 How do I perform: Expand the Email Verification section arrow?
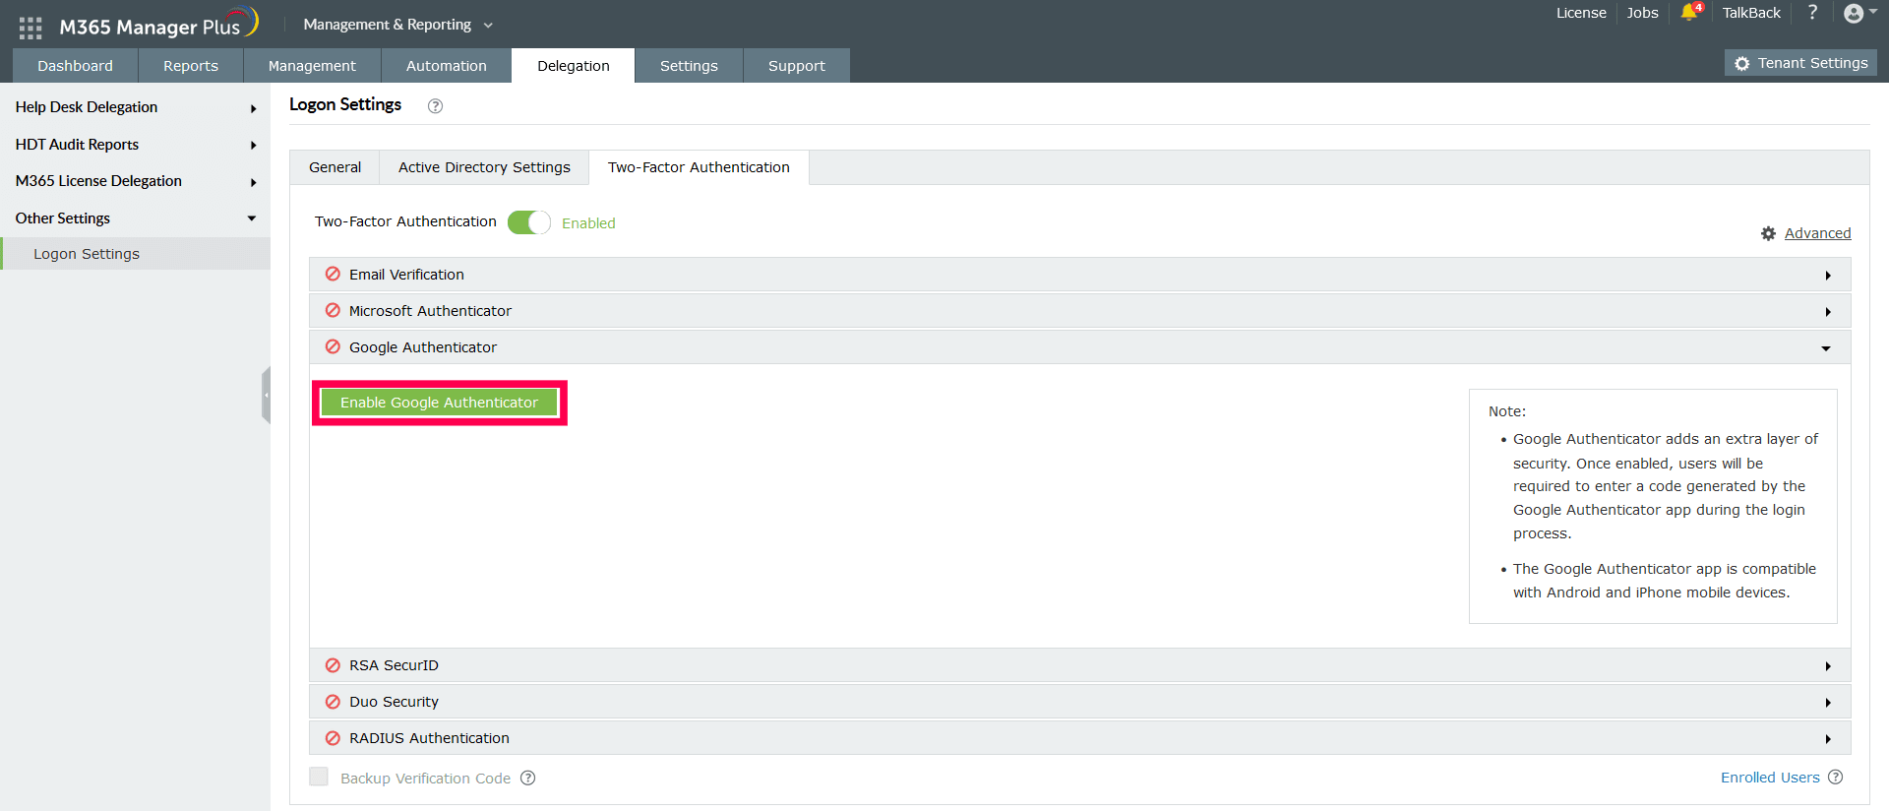tap(1828, 276)
